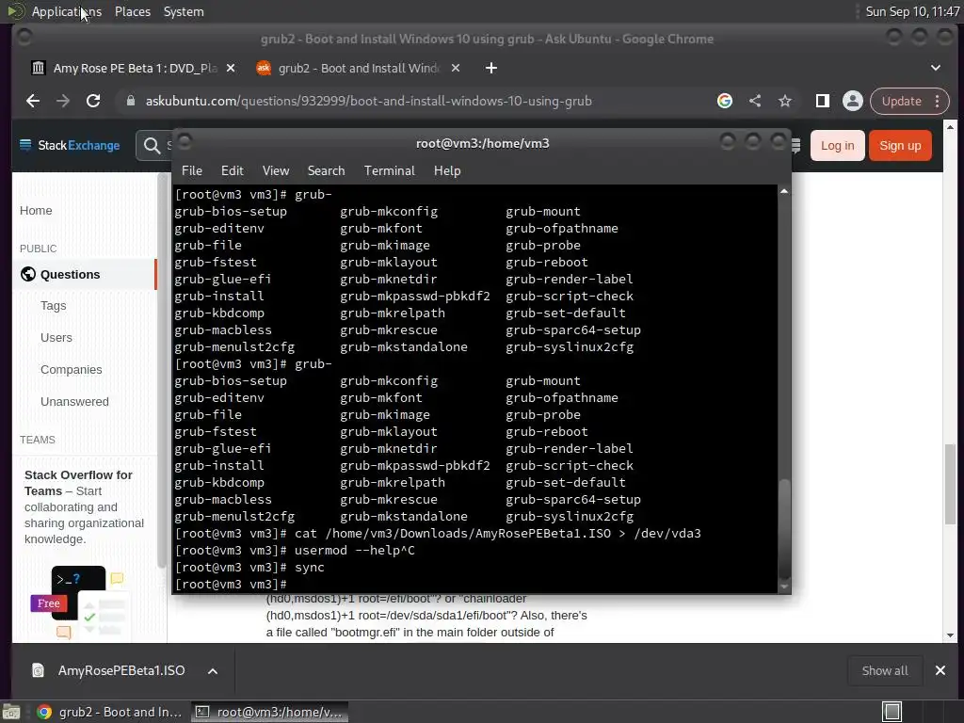Click the top panel menu logo icon
This screenshot has width=964, height=723.
15,11
